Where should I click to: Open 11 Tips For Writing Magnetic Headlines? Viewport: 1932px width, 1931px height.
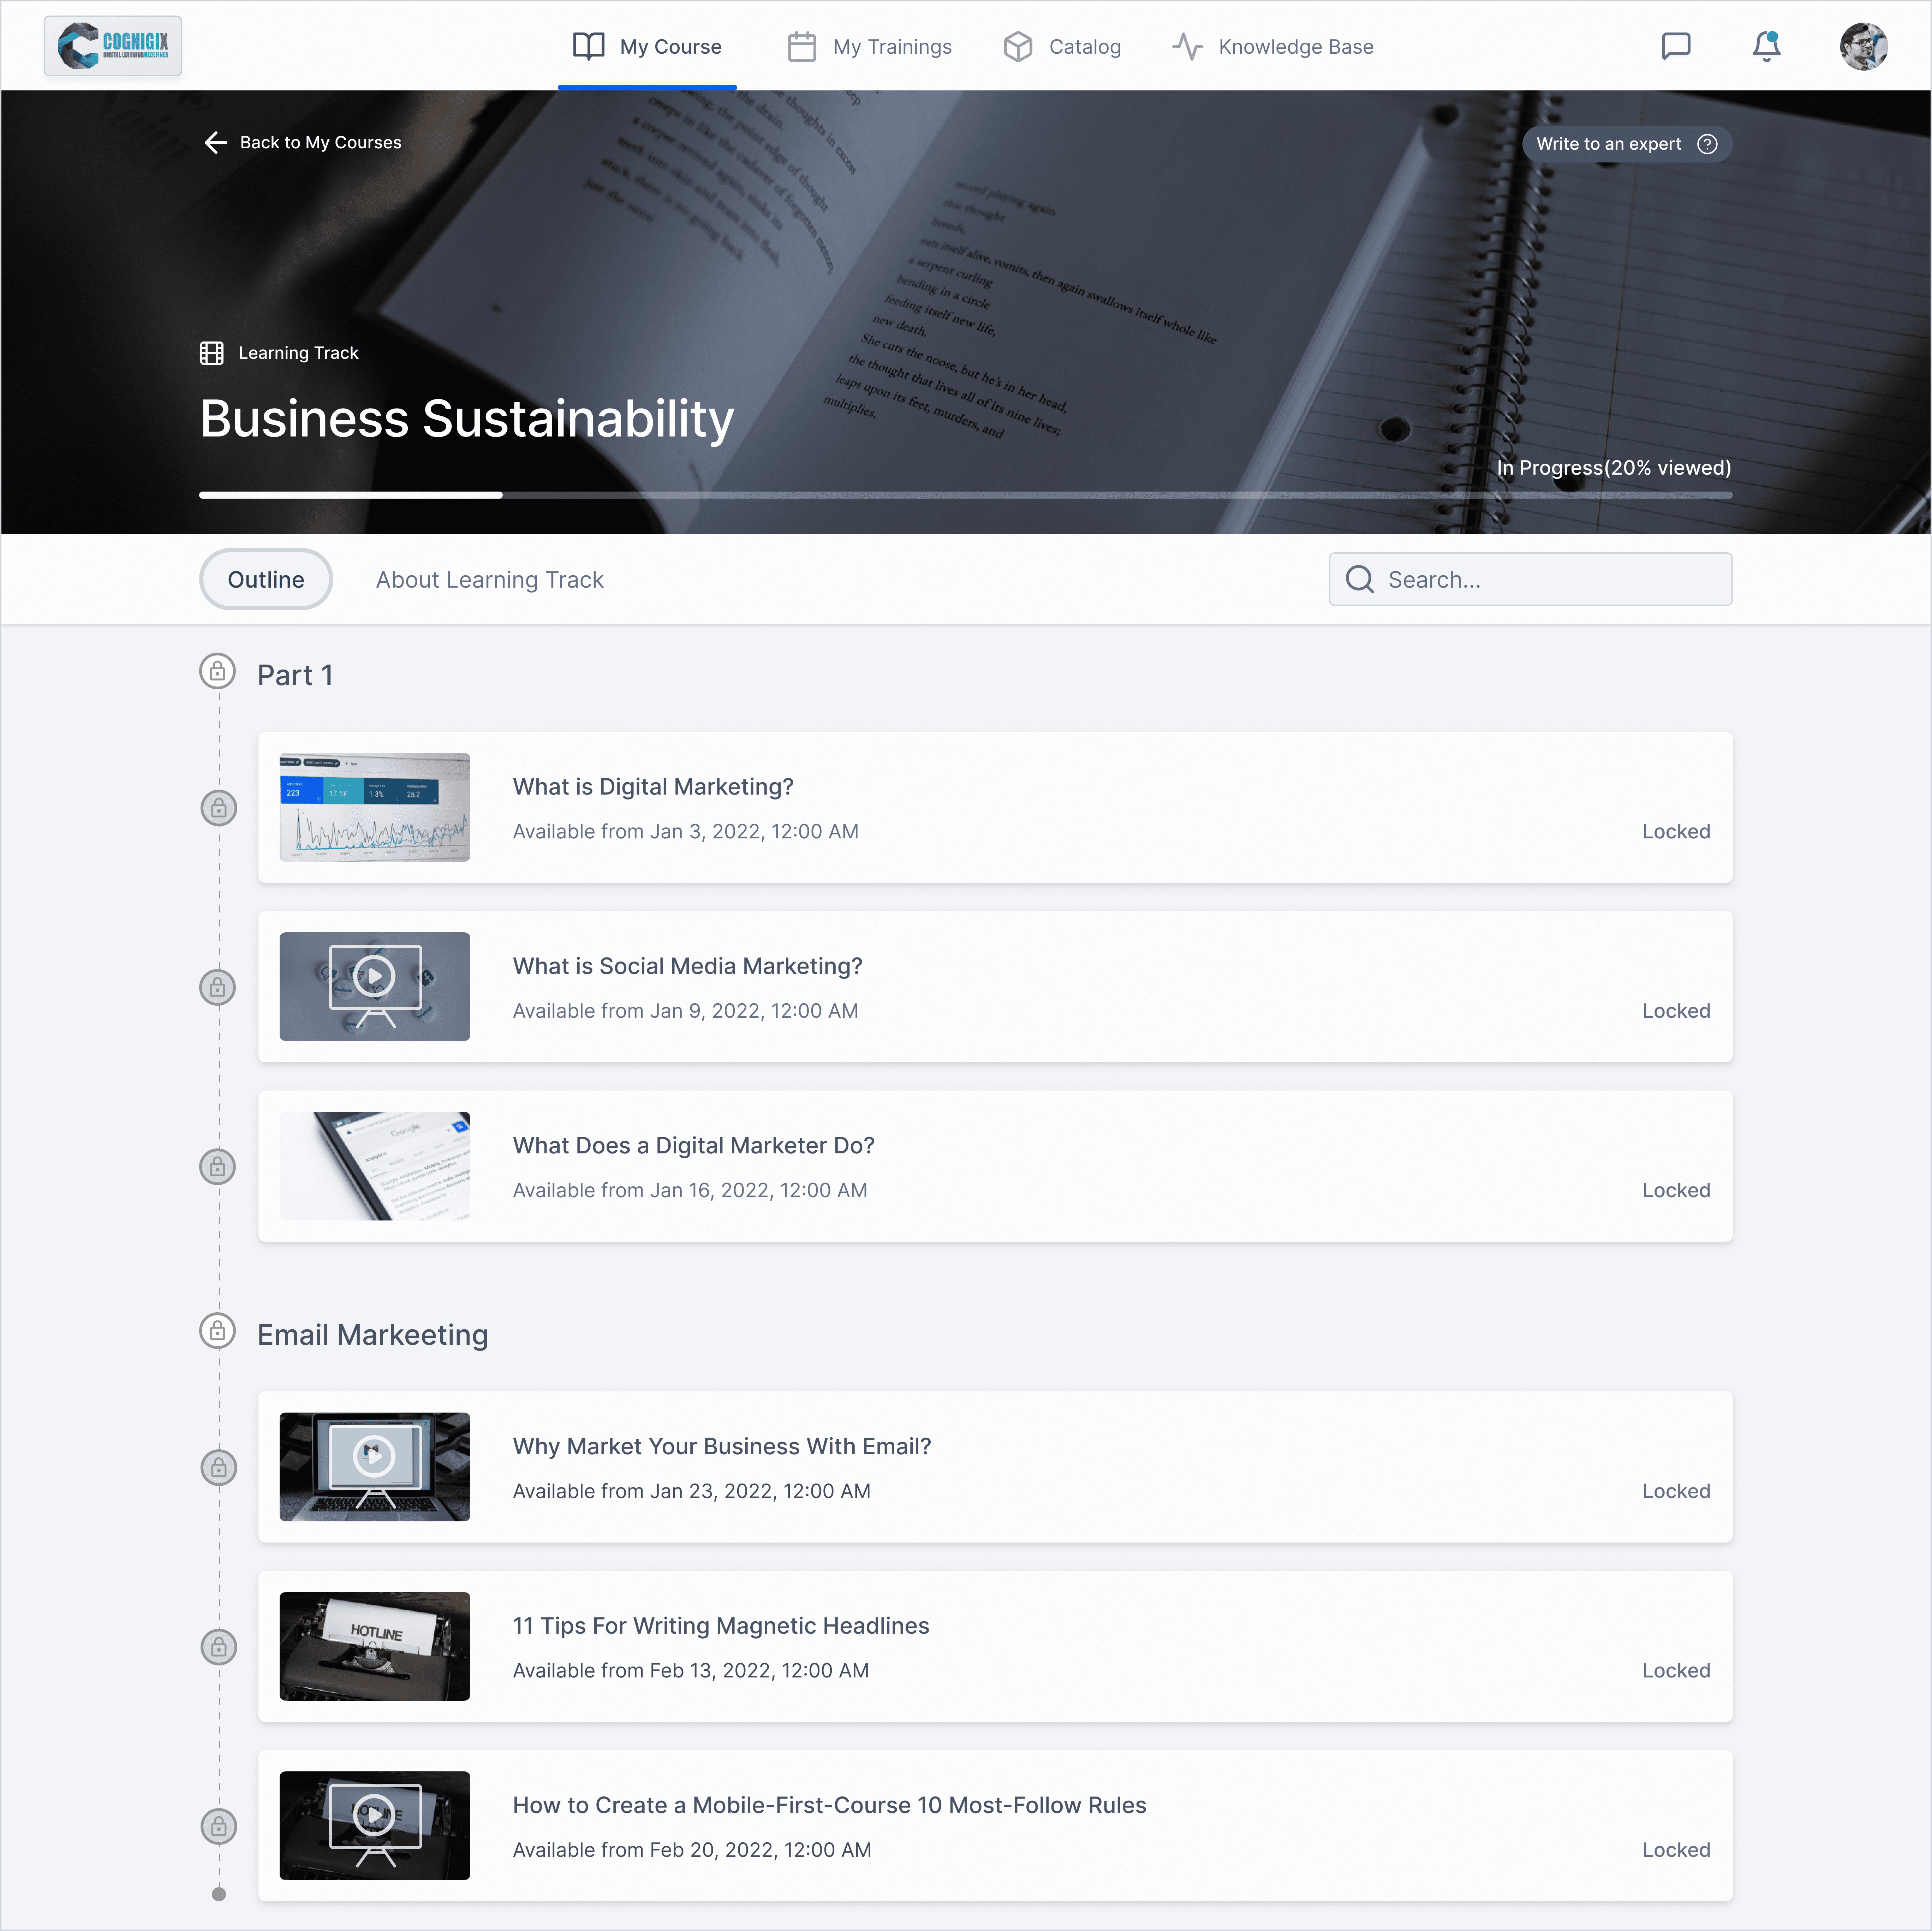pos(720,1626)
